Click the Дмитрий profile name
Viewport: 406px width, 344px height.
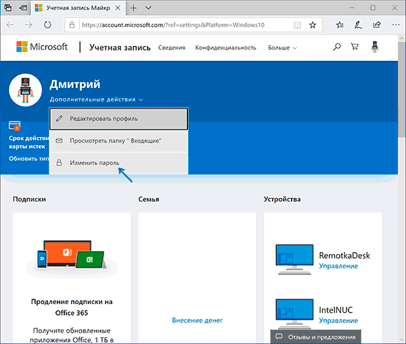tap(75, 84)
